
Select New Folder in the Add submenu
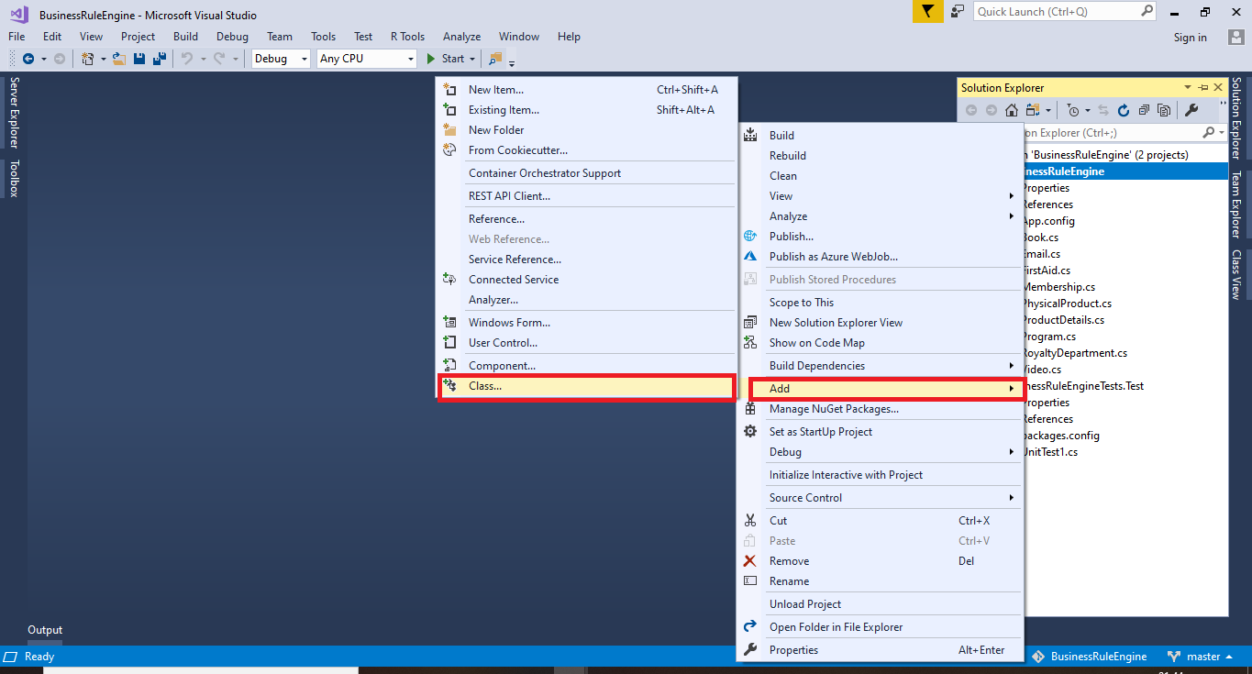click(587, 130)
